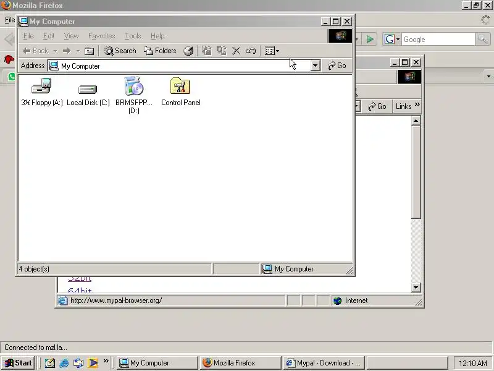Expand the My Computer Address bar dropdown
Screen dimensions: 494x371
coord(315,66)
